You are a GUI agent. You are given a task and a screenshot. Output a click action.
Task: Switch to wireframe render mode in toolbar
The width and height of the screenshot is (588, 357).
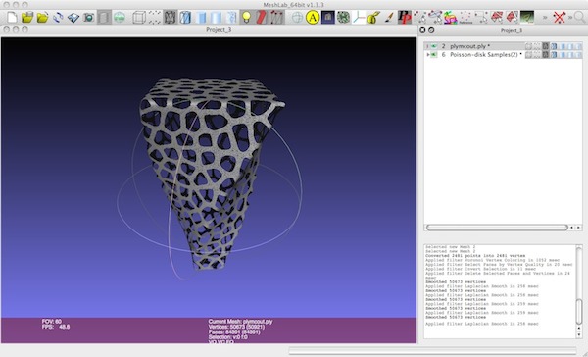170,18
